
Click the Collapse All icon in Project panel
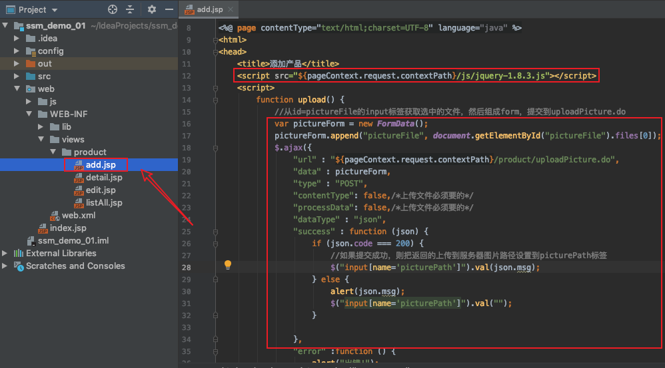point(130,9)
